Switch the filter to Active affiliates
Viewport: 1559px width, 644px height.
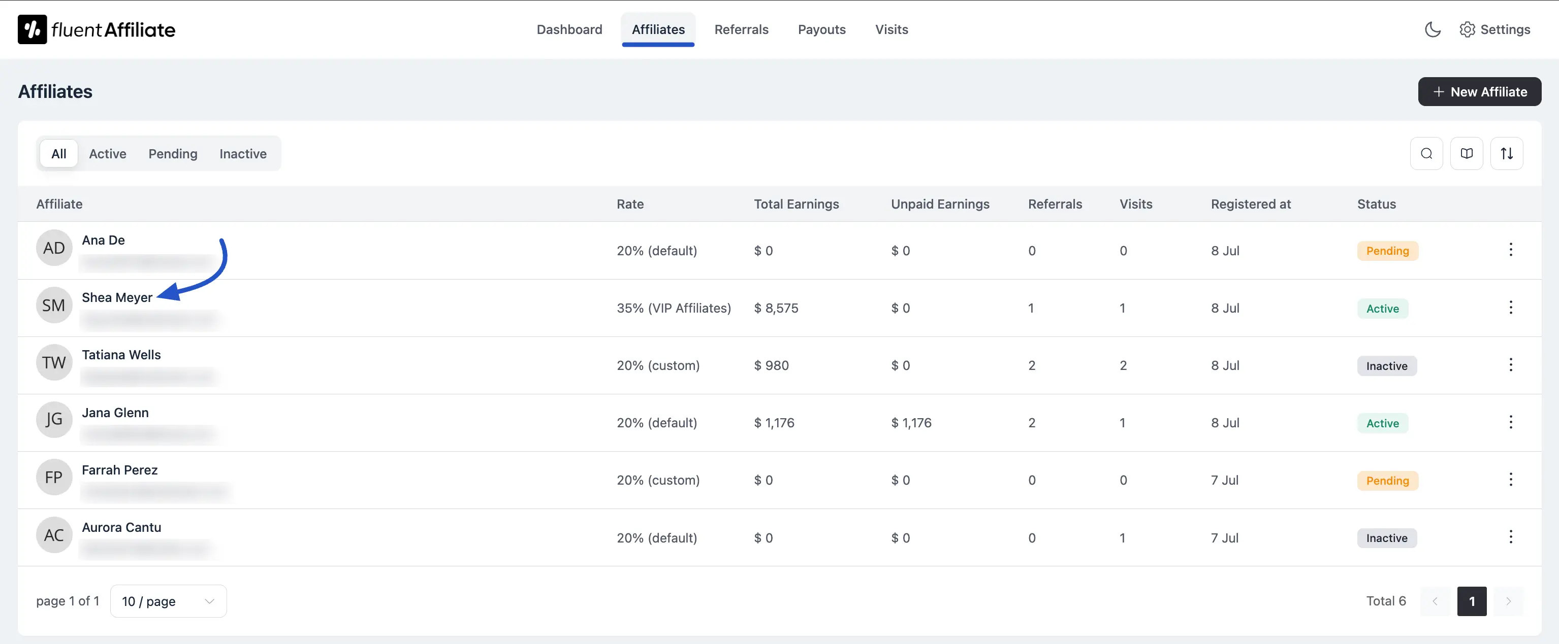(x=107, y=154)
